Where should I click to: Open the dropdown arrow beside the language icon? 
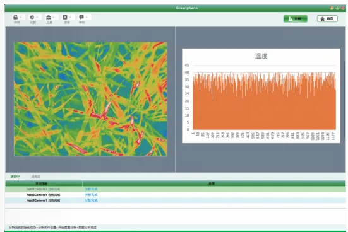[70, 17]
